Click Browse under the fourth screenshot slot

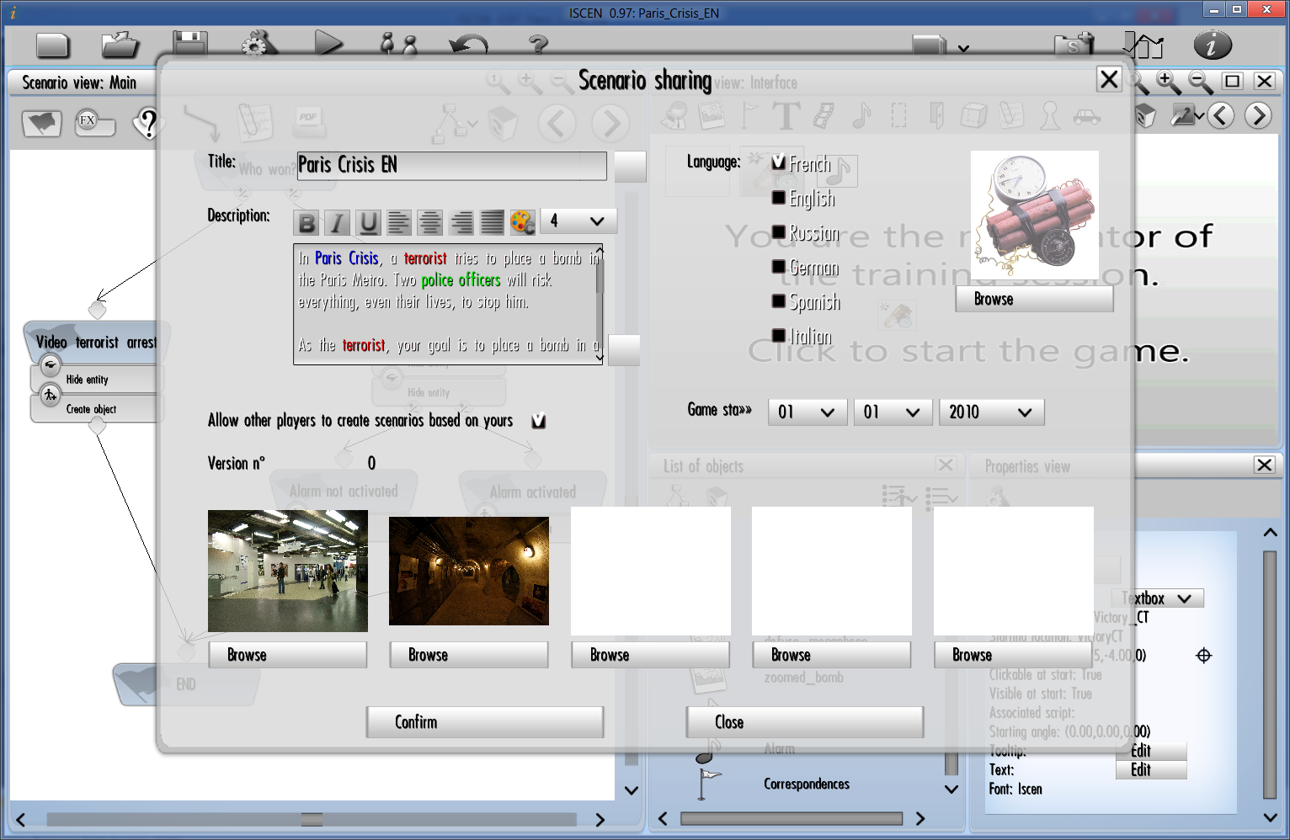(x=831, y=655)
